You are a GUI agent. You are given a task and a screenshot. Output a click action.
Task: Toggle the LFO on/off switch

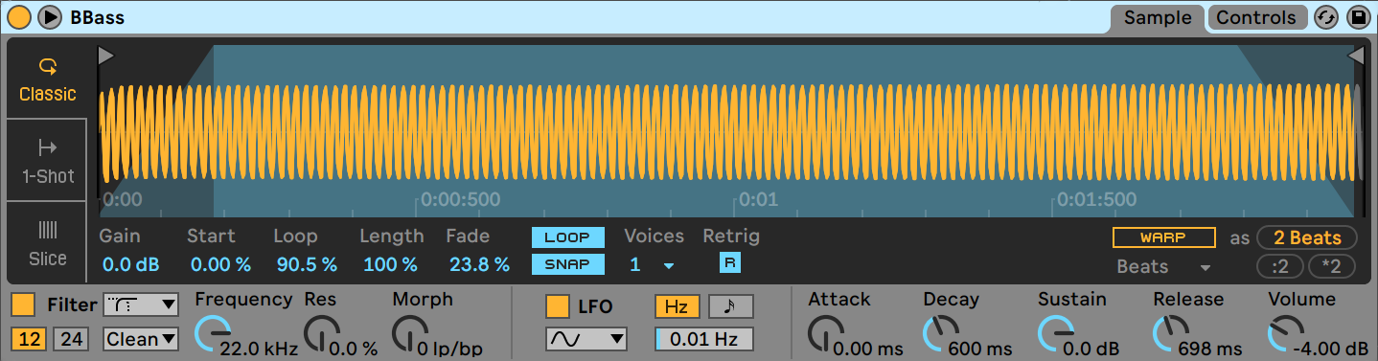557,306
